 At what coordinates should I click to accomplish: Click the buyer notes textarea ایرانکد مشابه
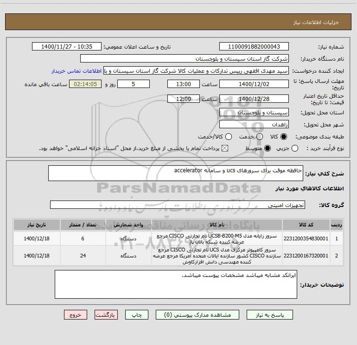[176, 284]
